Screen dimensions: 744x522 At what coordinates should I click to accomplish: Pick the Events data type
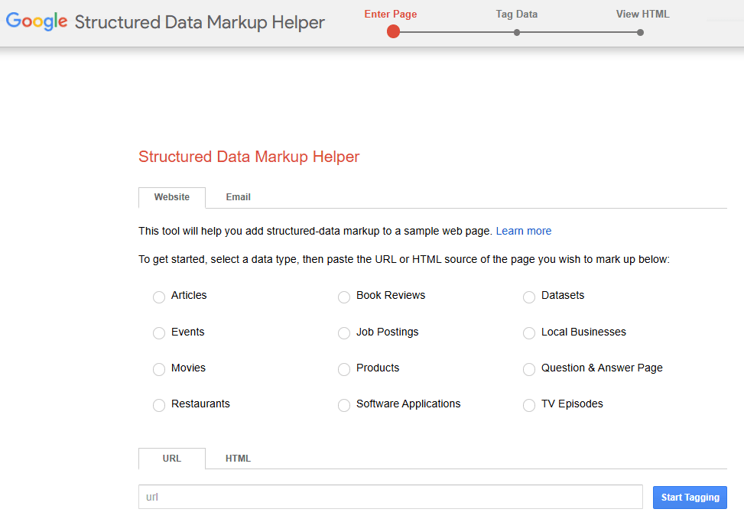tap(159, 332)
